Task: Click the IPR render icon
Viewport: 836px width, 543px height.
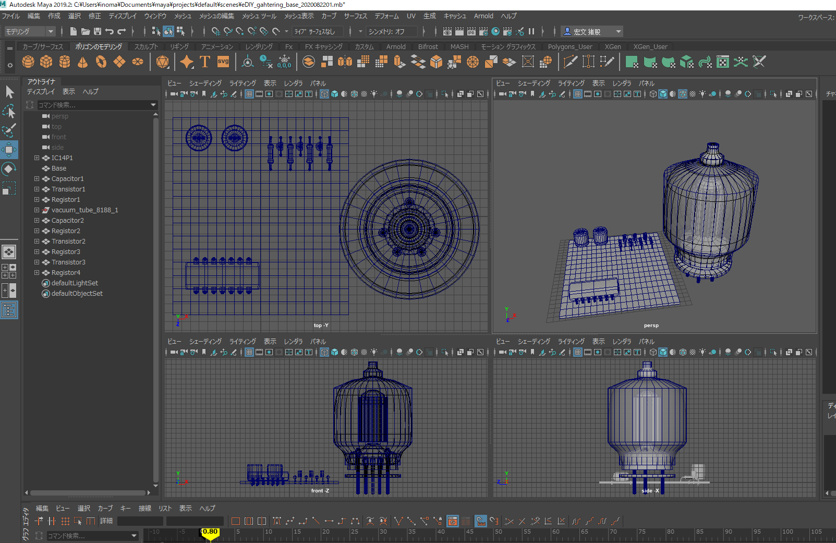Action: [471, 32]
